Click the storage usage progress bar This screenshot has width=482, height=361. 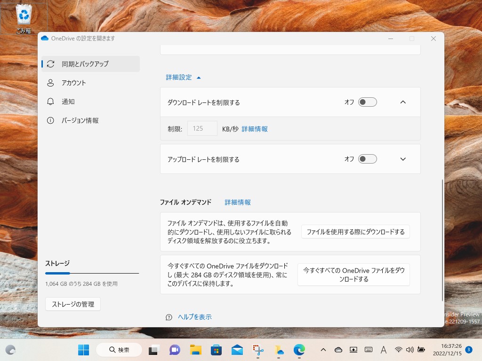point(92,273)
